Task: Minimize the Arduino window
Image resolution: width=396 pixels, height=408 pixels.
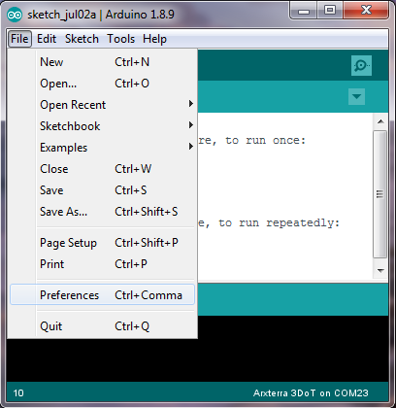Action: point(303,12)
